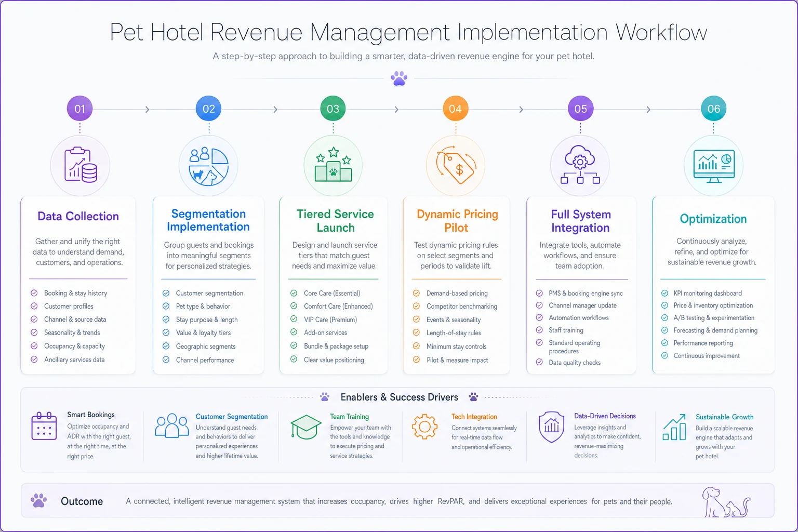Click the Team Training graduation cap icon

point(306,427)
